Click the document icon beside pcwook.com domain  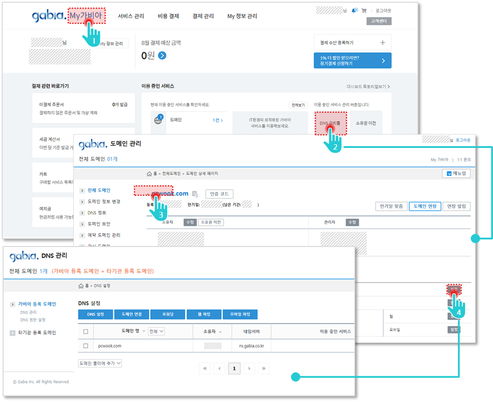click(x=195, y=194)
